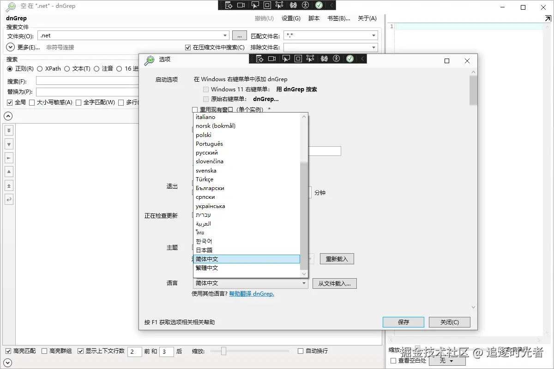Click the 搜索(F) input field

pyautogui.click(x=88, y=81)
